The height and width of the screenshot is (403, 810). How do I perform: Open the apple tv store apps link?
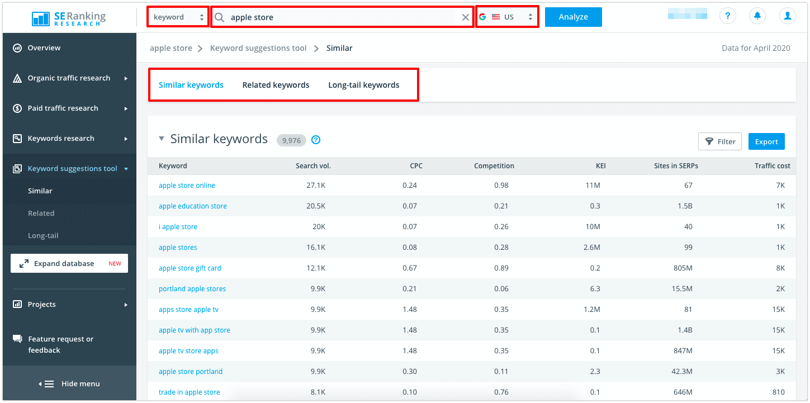tap(188, 351)
